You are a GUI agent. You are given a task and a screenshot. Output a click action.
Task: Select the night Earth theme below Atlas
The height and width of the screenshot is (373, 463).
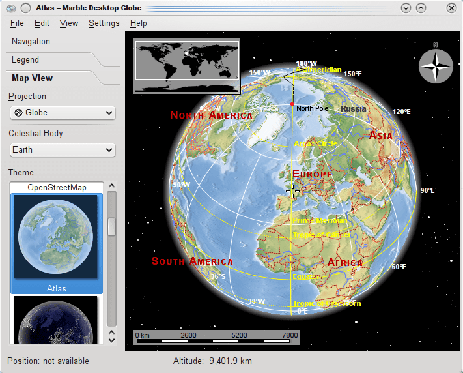point(56,320)
